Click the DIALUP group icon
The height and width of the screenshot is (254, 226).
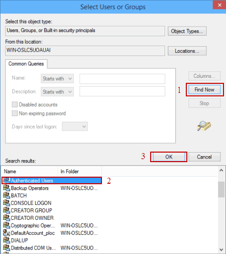[7, 240]
